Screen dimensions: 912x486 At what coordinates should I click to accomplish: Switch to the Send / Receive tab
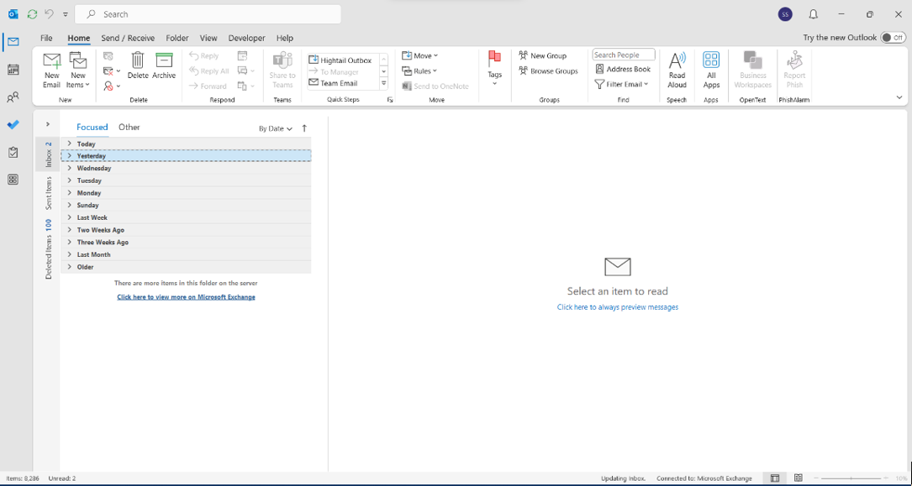(128, 38)
